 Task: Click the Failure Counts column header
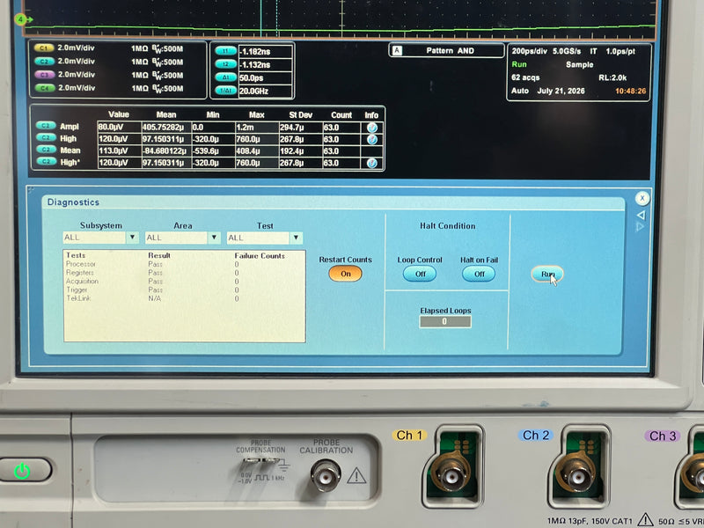[x=260, y=256]
